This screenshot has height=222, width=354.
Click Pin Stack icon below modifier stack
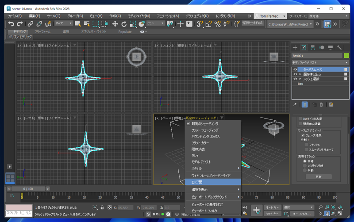tap(295, 104)
